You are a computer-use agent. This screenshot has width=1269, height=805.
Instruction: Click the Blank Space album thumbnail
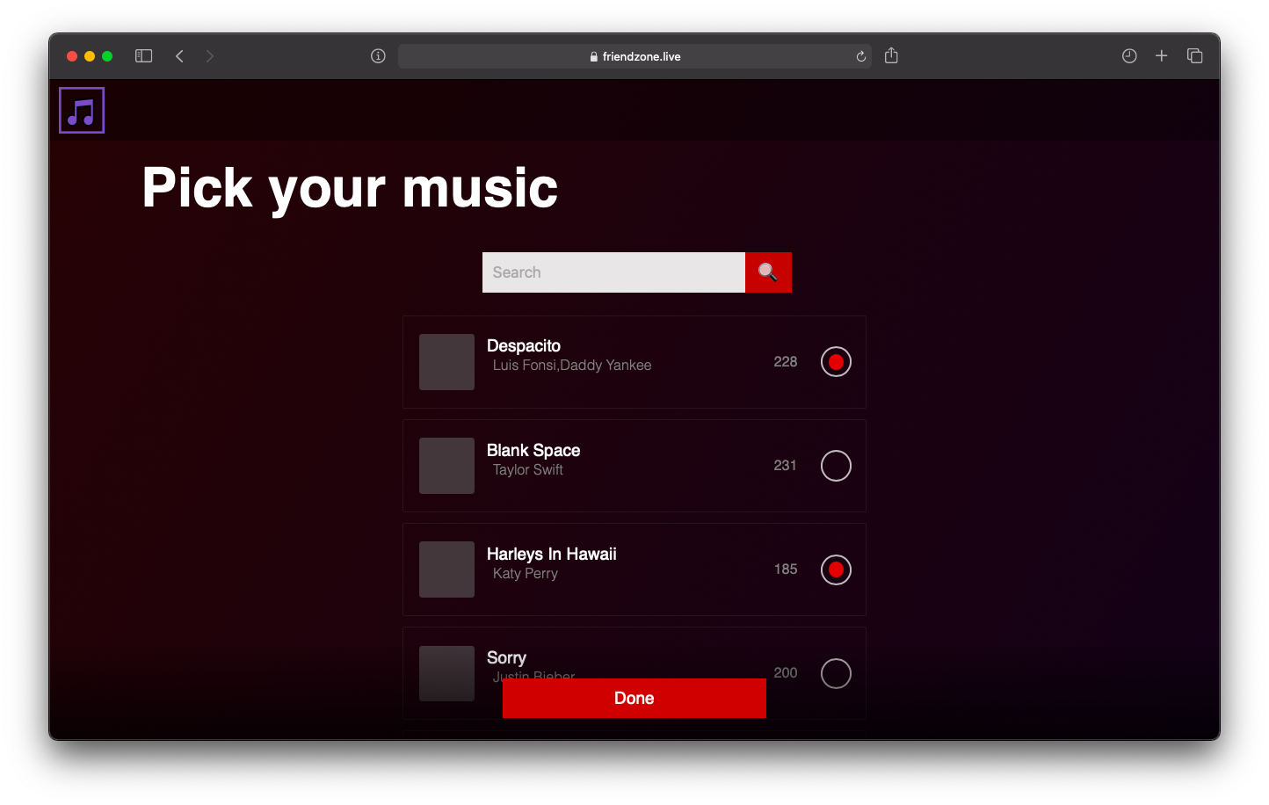click(446, 466)
